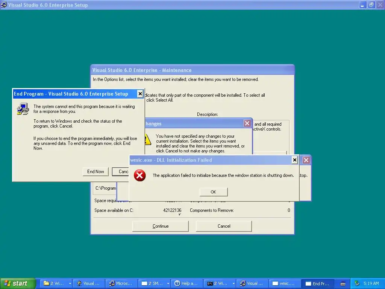Switch to first 'Visual ...' taskbar button
Viewport: 385px width, 289px height.
(89, 283)
